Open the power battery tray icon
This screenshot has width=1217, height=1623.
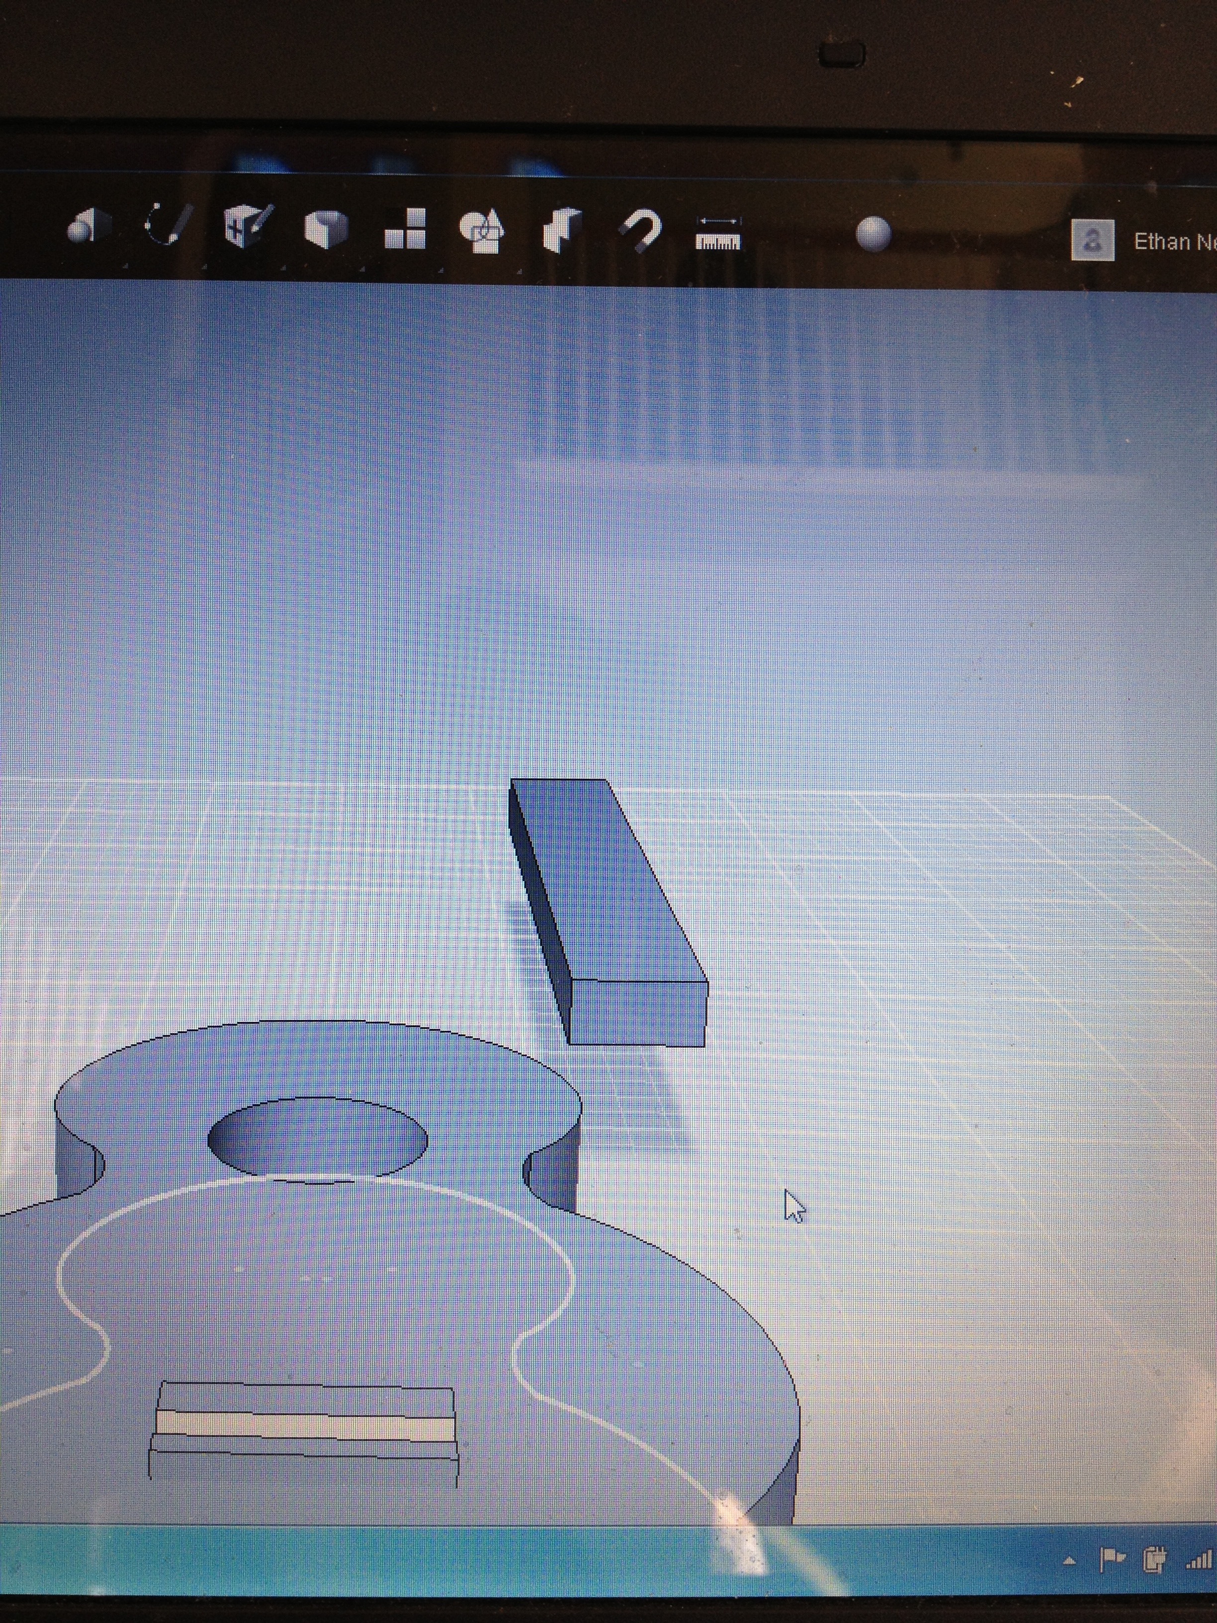coord(1155,1560)
